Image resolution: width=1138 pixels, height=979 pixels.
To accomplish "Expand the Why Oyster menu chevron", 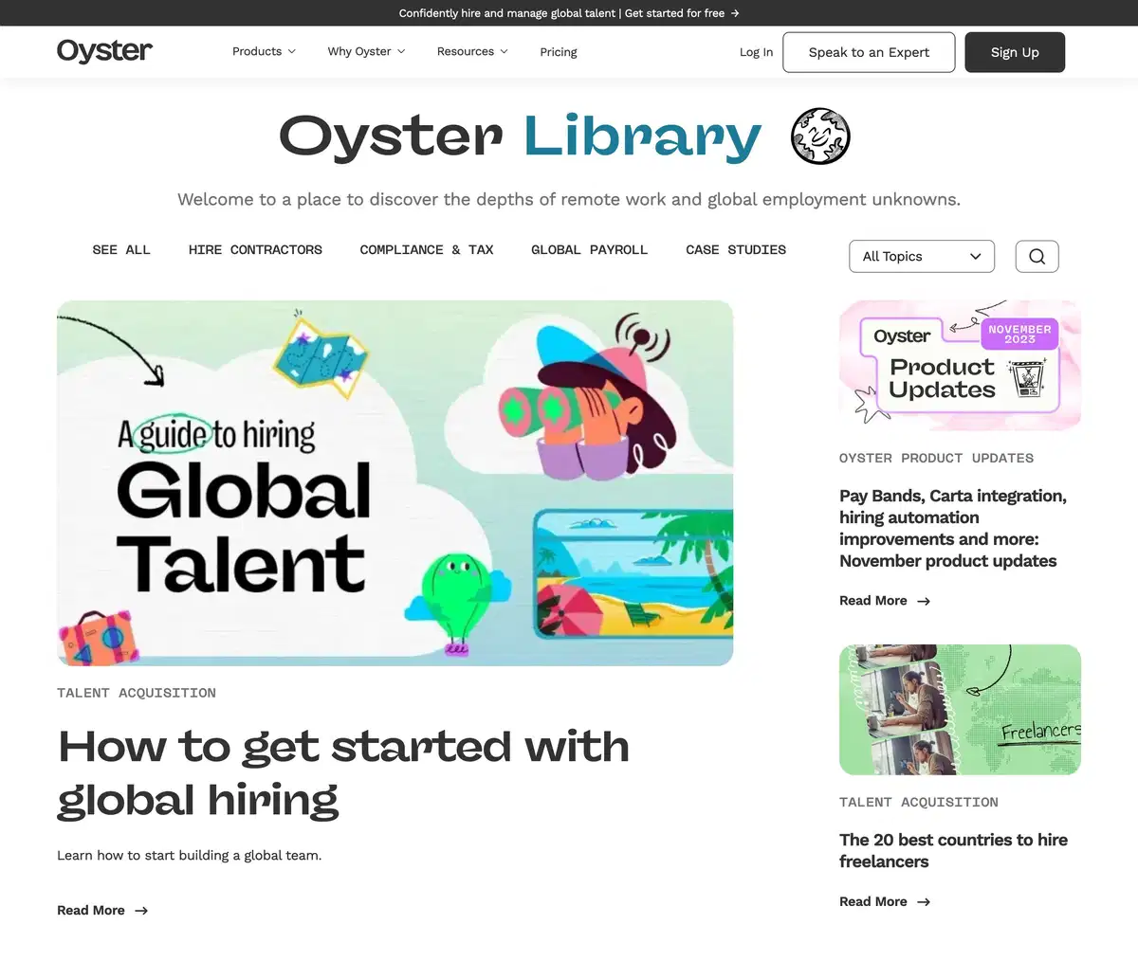I will tap(401, 51).
